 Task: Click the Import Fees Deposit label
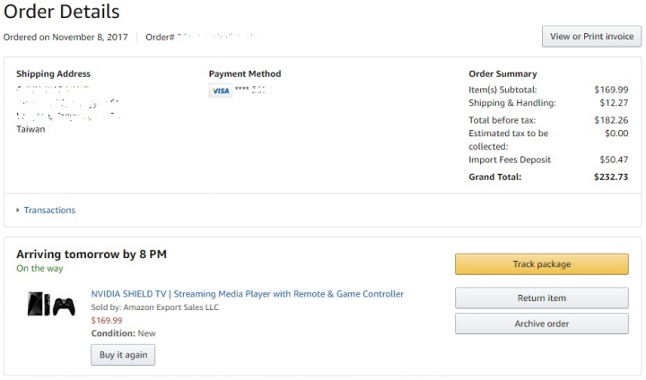pyautogui.click(x=510, y=160)
